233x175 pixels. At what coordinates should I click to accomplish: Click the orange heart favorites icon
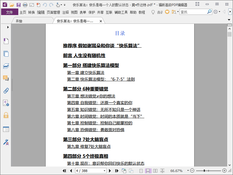point(167,12)
